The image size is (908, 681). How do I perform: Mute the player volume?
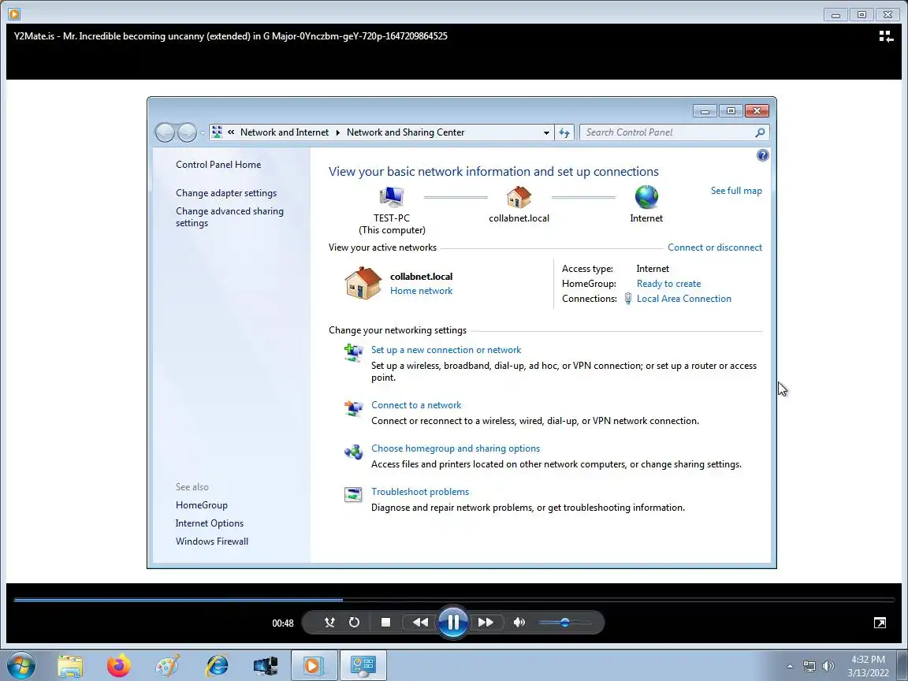coord(519,623)
